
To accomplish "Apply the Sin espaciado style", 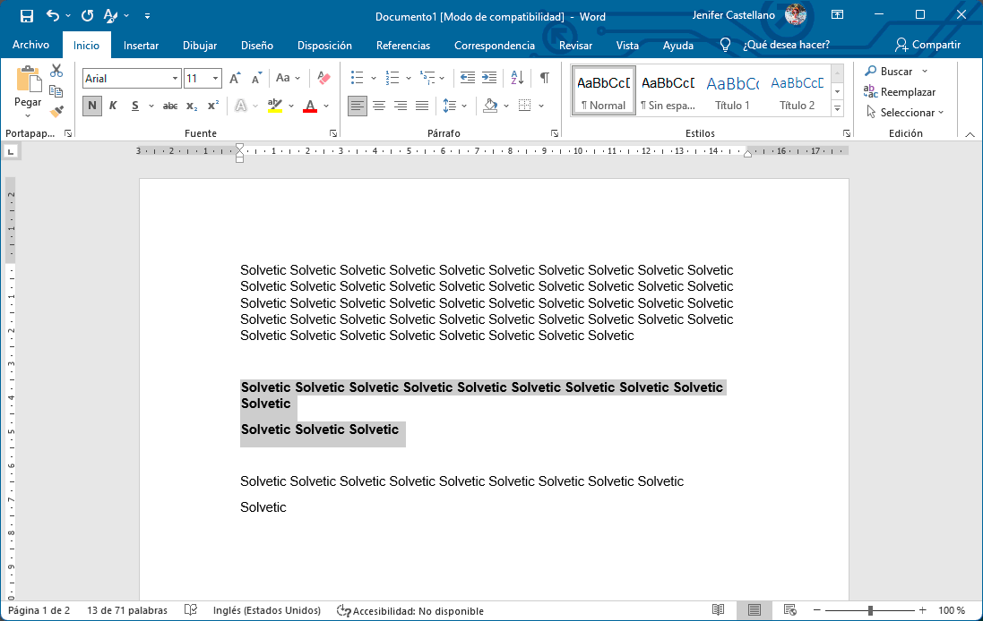I will point(668,91).
